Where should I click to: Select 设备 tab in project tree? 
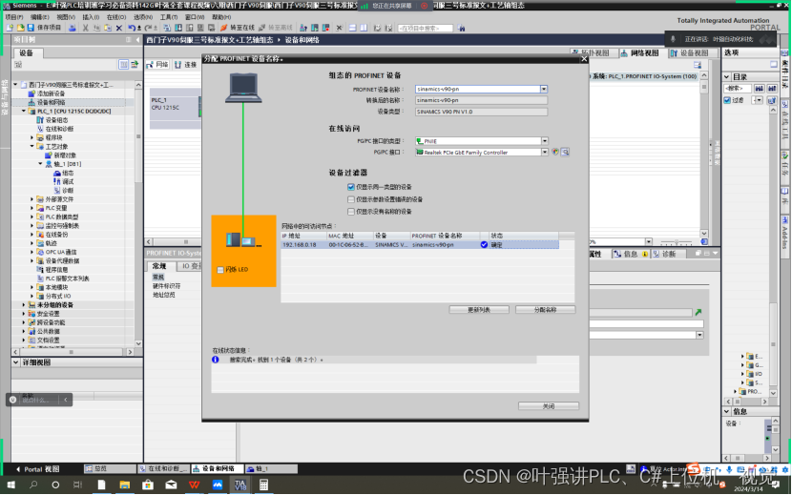point(27,53)
